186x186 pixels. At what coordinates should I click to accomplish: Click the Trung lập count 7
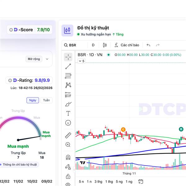18,157
